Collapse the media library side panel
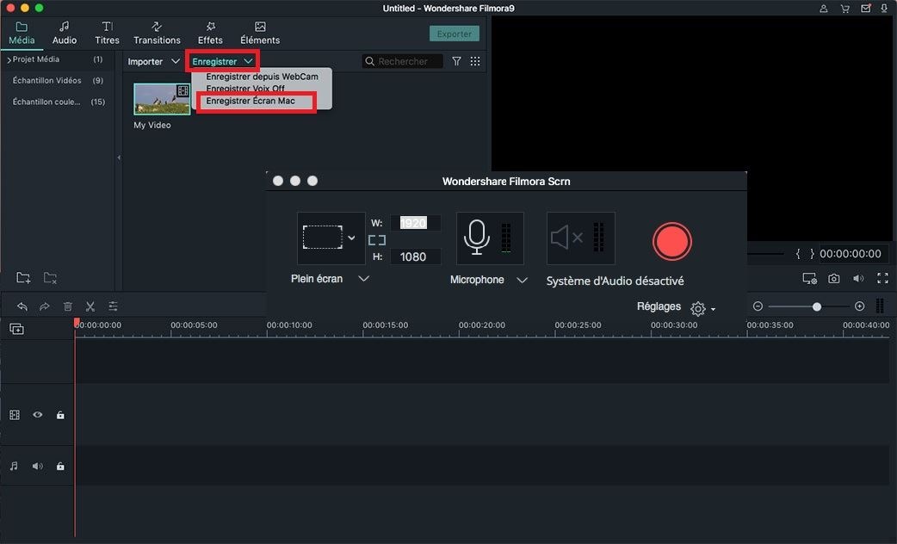This screenshot has height=544, width=897. (119, 158)
